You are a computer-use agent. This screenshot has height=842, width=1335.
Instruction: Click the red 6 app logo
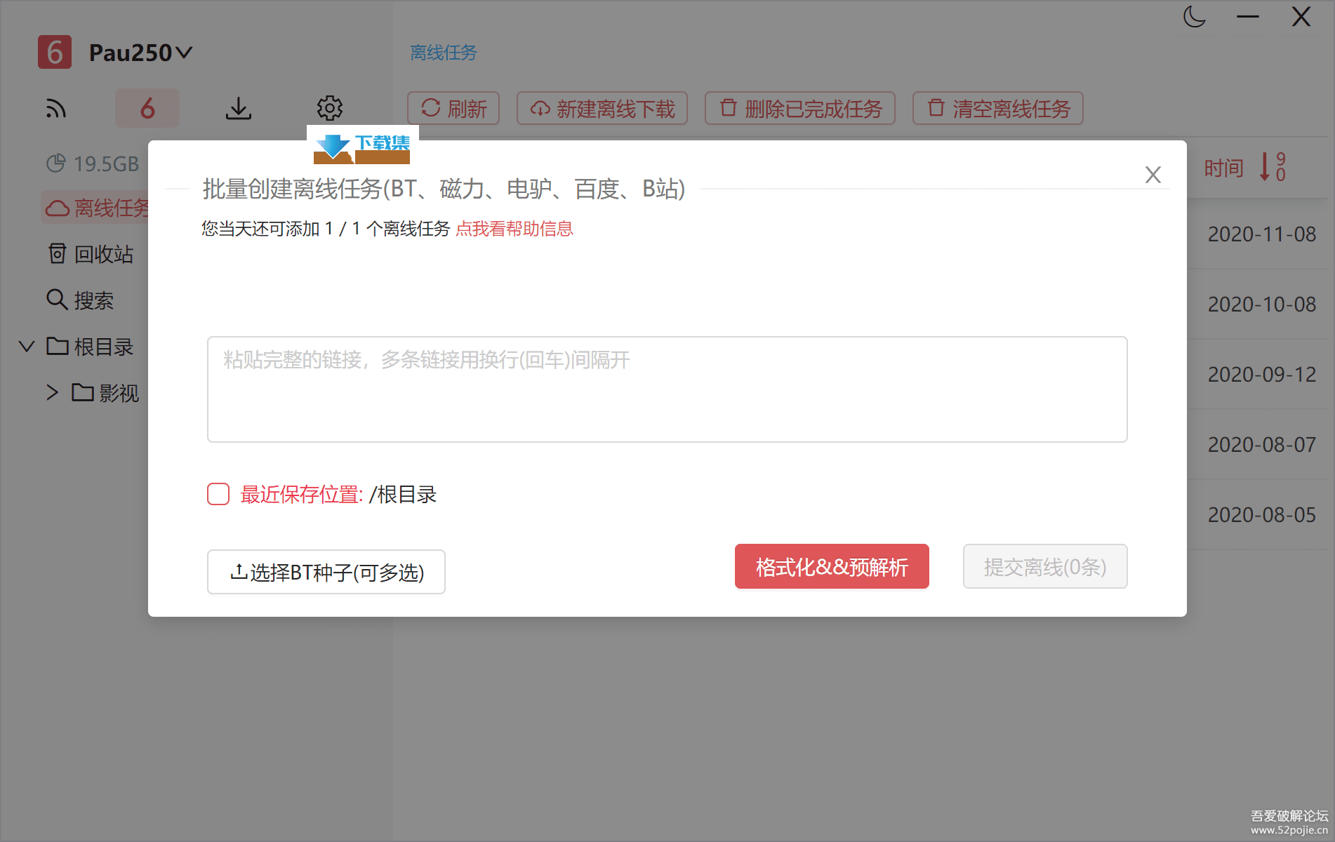pos(55,52)
